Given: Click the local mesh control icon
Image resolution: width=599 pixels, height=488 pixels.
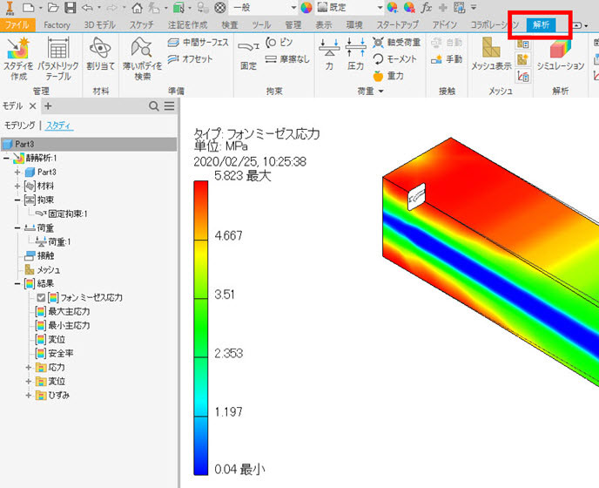Looking at the screenshot, I should tap(523, 59).
